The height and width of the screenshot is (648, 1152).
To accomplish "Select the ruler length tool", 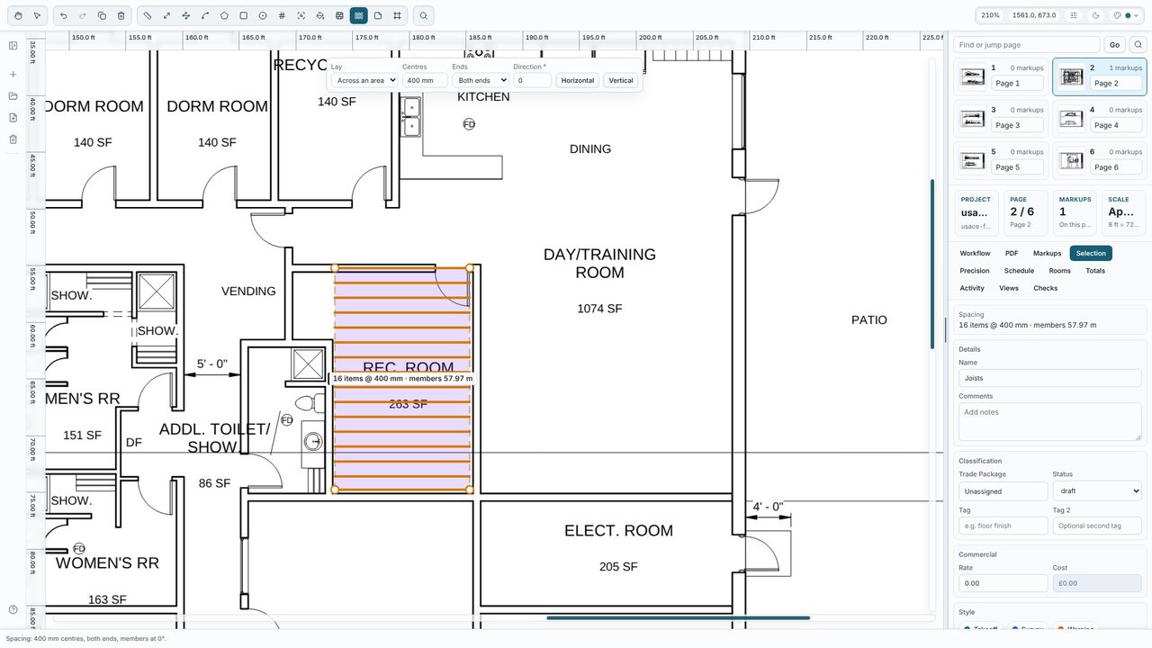I will point(148,15).
